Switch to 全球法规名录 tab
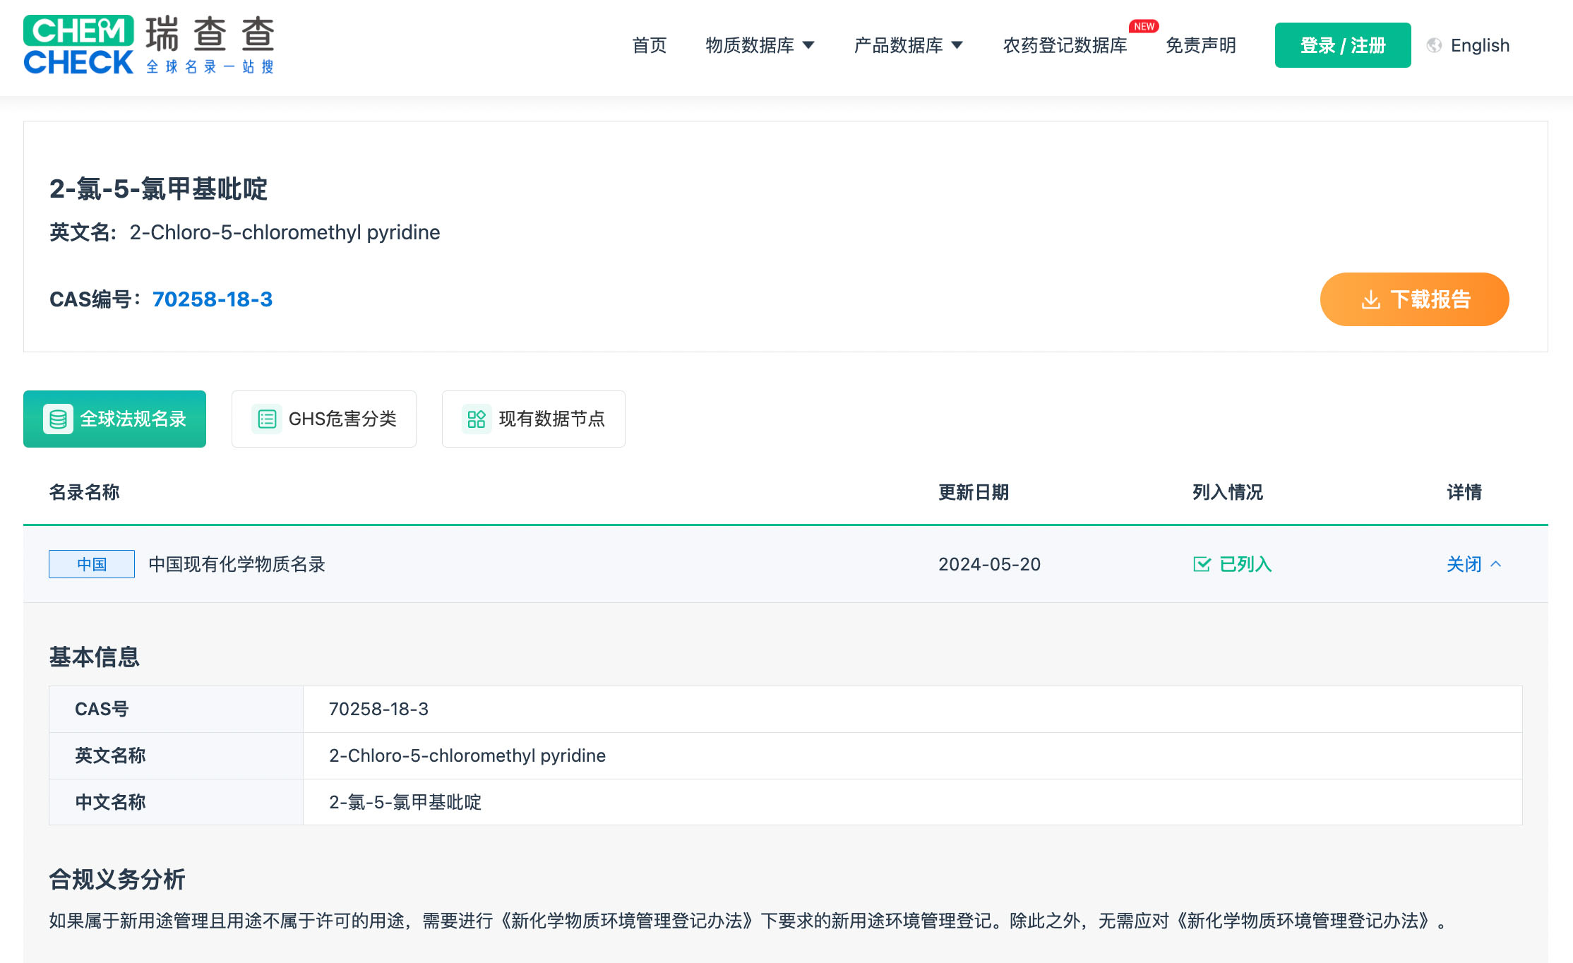 pyautogui.click(x=116, y=419)
